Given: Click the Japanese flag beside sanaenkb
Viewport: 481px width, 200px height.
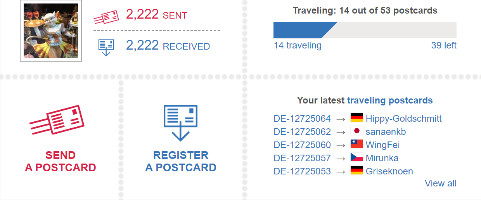Looking at the screenshot, I should click(356, 131).
